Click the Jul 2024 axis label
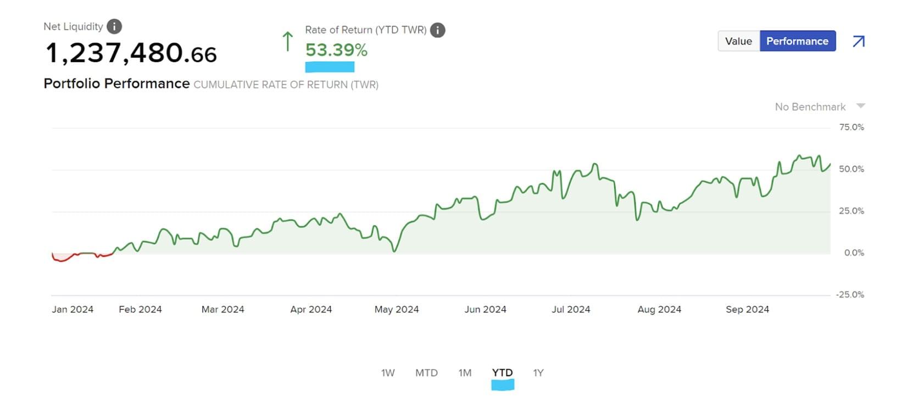This screenshot has height=403, width=913. (571, 310)
